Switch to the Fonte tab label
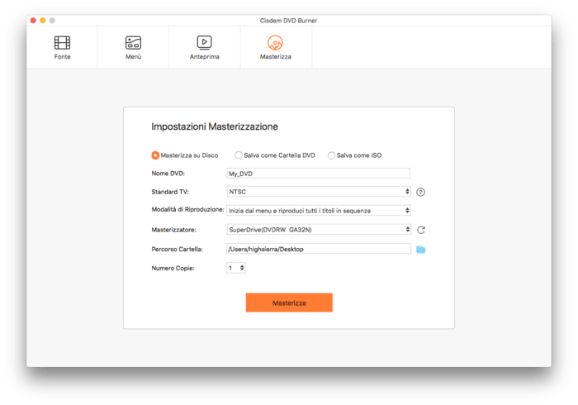 (62, 57)
